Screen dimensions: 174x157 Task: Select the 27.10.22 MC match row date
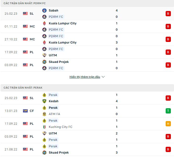[11, 39]
